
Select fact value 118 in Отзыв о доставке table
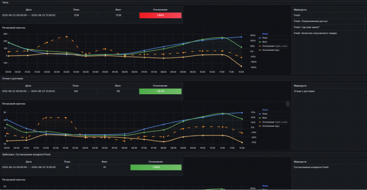pyautogui.click(x=118, y=91)
